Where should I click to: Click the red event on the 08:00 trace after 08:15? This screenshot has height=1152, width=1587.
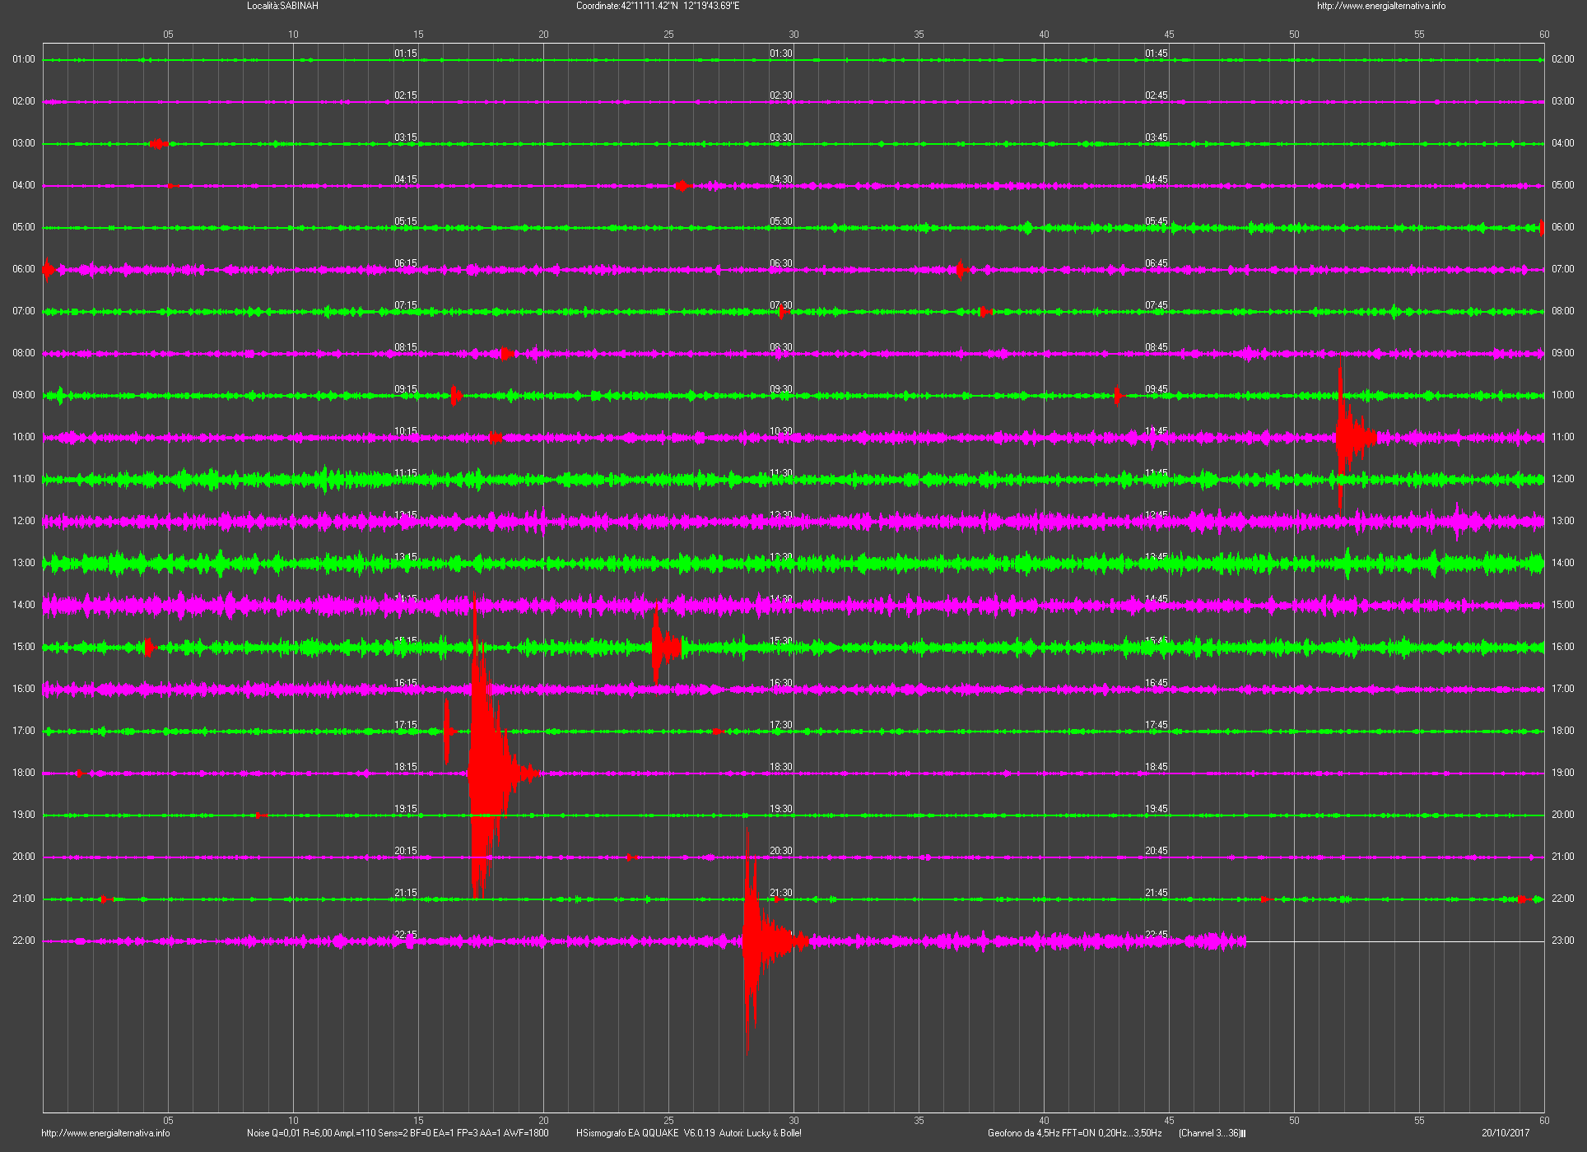click(506, 353)
